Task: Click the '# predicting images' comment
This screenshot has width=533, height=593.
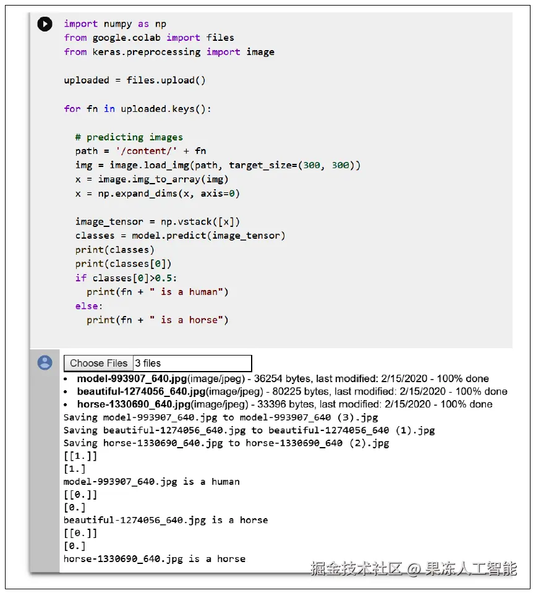Action: pos(129,137)
